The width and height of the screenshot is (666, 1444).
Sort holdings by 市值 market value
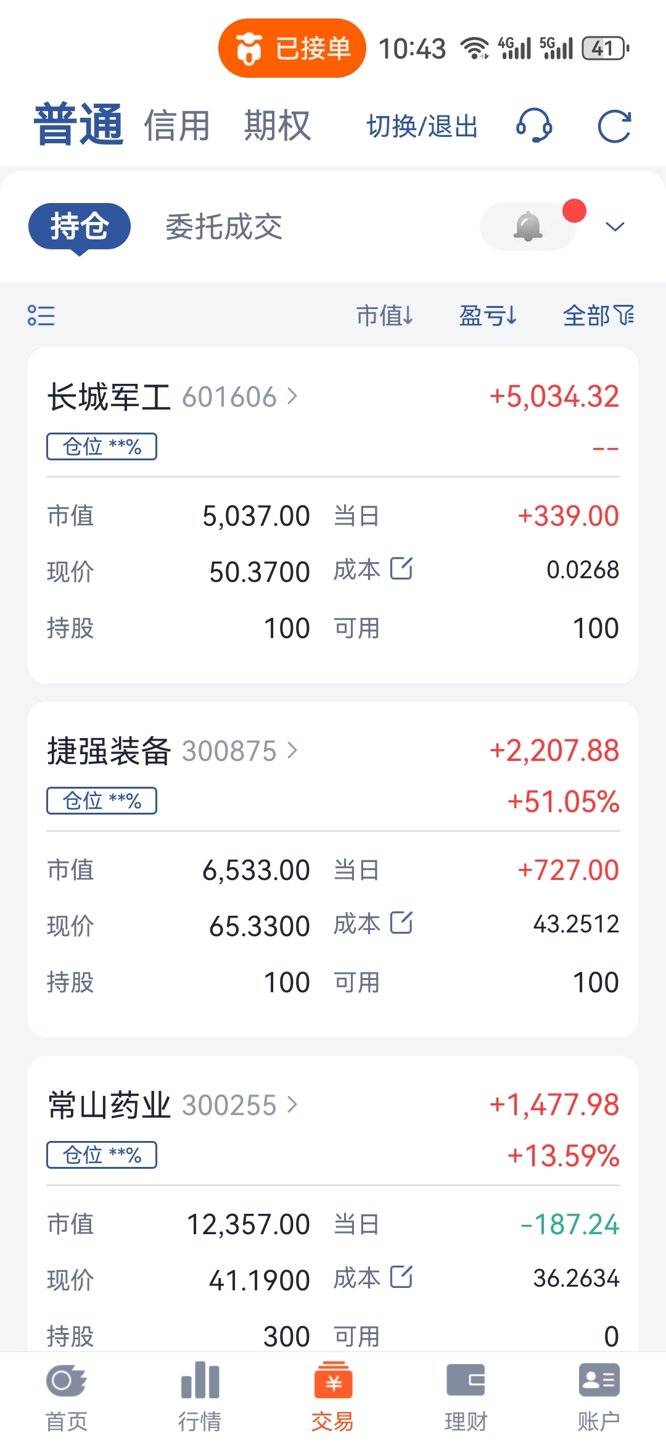point(385,315)
